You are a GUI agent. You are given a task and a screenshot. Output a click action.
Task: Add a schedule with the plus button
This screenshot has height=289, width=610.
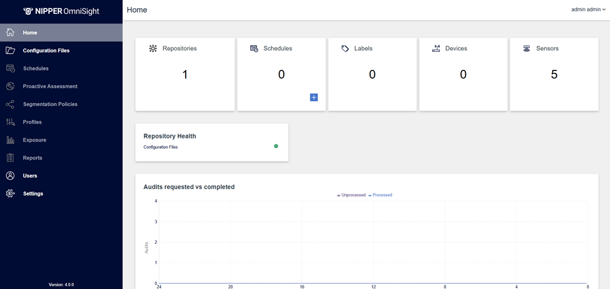[x=313, y=97]
